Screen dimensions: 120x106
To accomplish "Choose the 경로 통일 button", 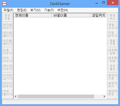I will pos(113,68).
